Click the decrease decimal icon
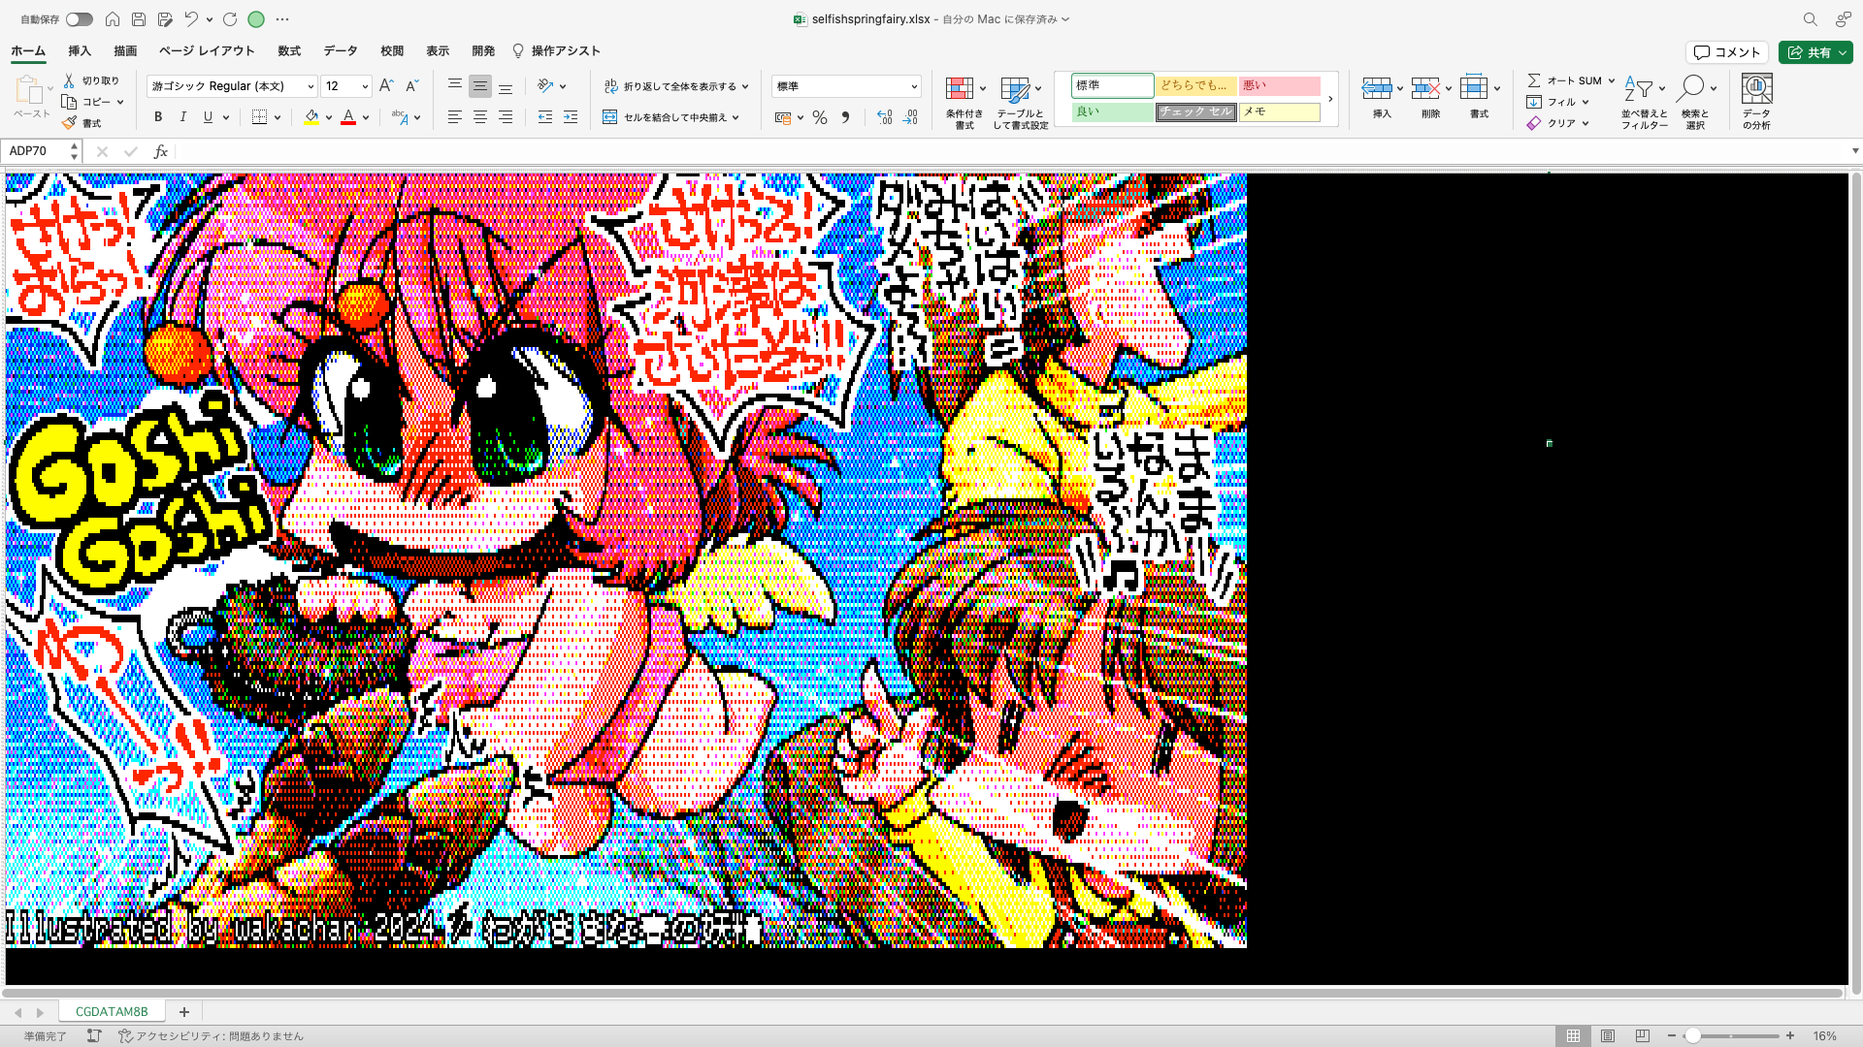 (910, 117)
